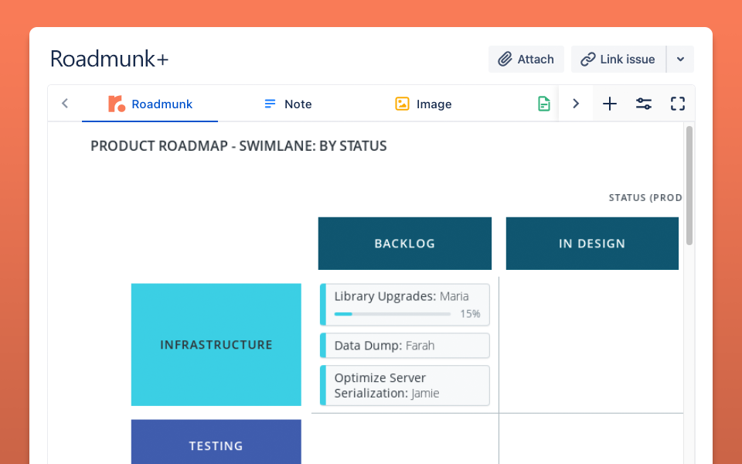Image resolution: width=742 pixels, height=464 pixels.
Task: Click the paperclip icon in Attach
Action: (x=505, y=60)
